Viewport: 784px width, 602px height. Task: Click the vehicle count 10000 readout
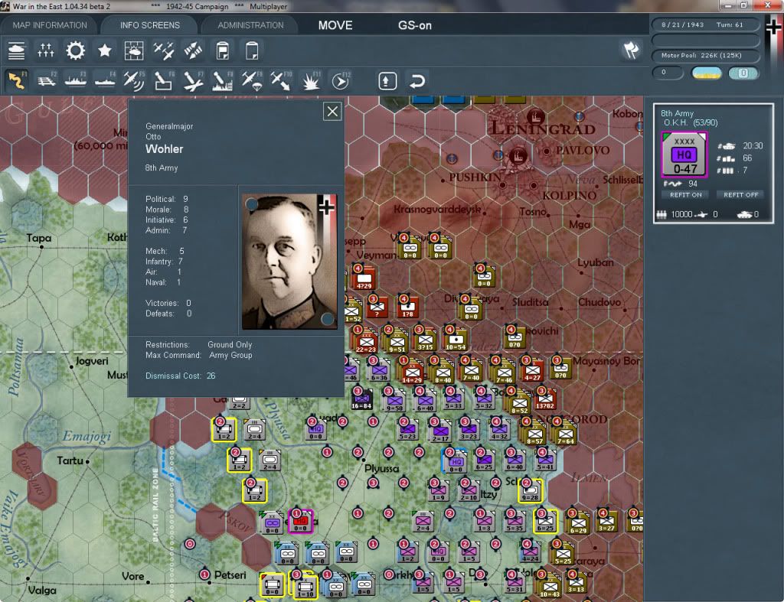tap(681, 214)
